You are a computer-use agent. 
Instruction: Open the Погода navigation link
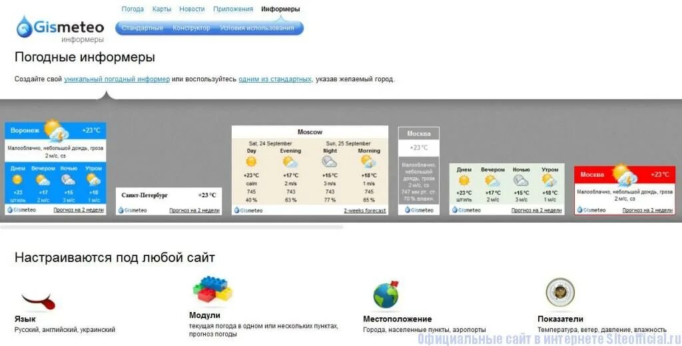click(133, 9)
